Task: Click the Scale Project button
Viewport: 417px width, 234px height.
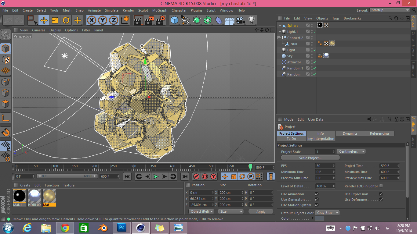Action: (x=310, y=158)
